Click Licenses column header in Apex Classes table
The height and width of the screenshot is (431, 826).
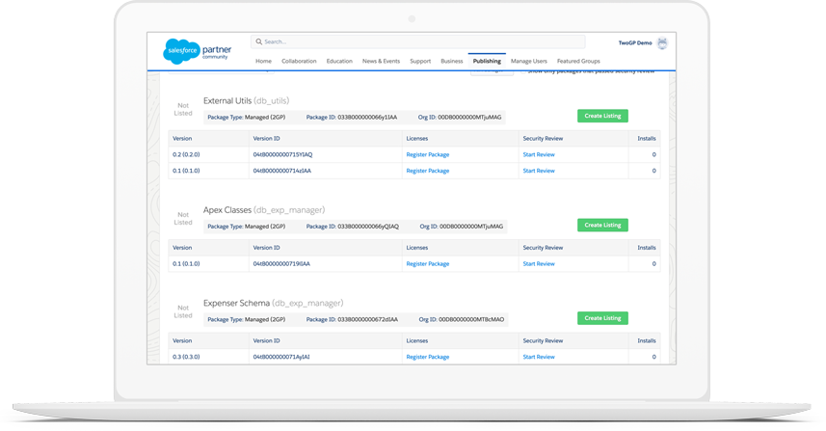coord(416,248)
